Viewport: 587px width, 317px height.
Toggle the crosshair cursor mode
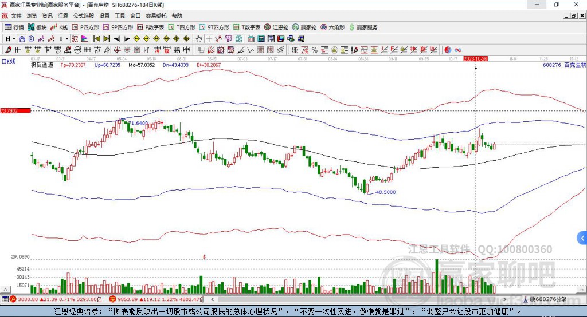(209, 39)
